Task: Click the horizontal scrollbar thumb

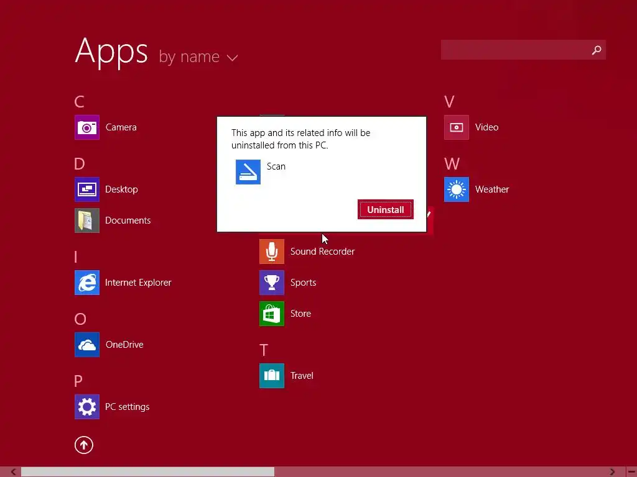Action: [x=148, y=472]
